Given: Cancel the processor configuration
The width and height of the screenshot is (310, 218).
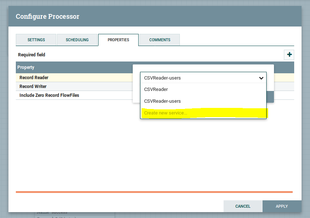Looking at the screenshot, I should [x=243, y=206].
